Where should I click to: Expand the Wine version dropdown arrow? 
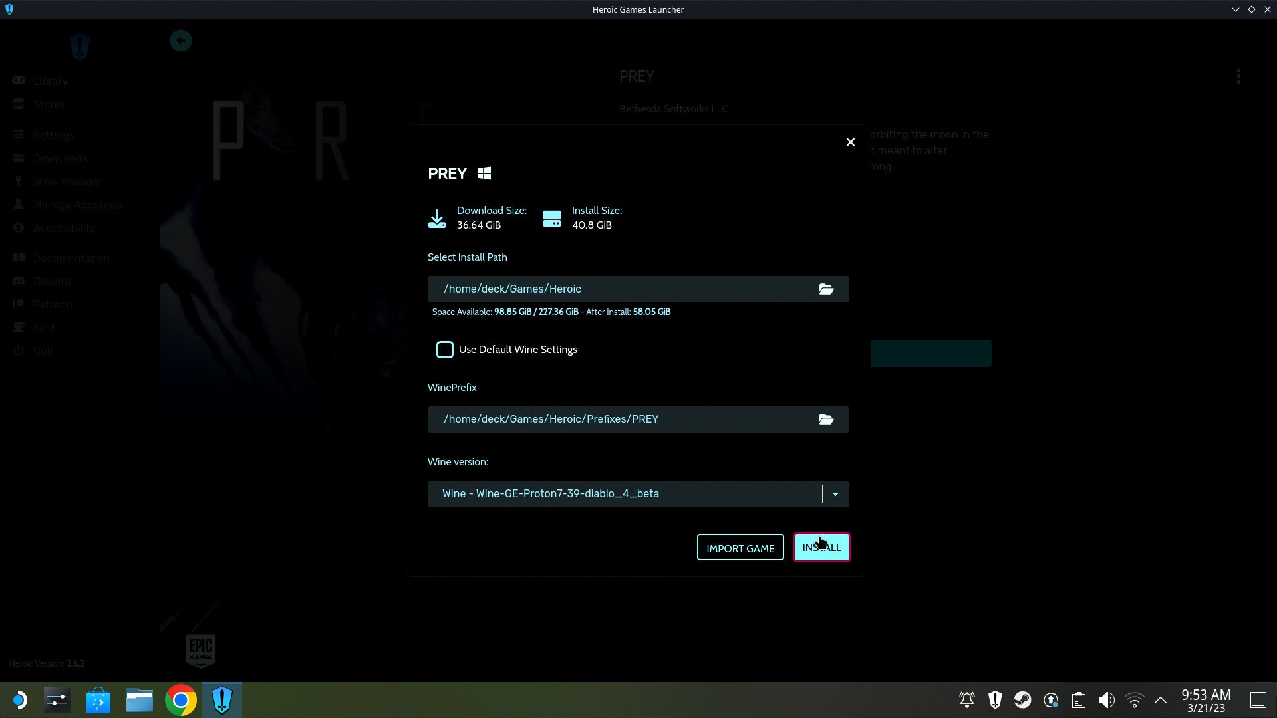pyautogui.click(x=835, y=494)
